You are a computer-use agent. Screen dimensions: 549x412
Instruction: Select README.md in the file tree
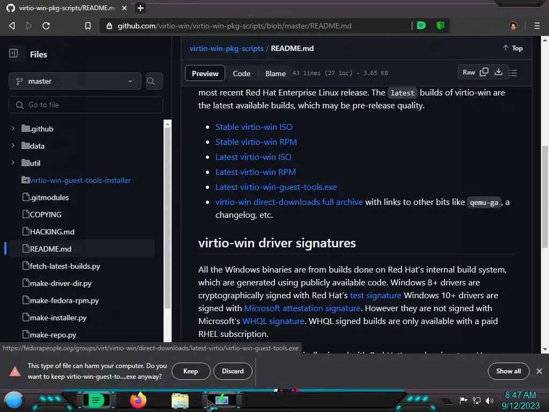(81, 249)
